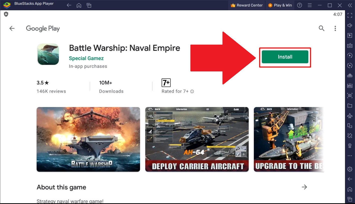Click the sync circle icon in the sidebar

[x=350, y=65]
